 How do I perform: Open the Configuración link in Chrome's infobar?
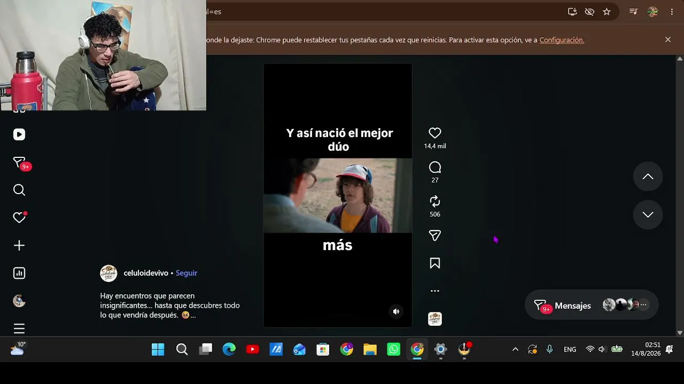(562, 40)
